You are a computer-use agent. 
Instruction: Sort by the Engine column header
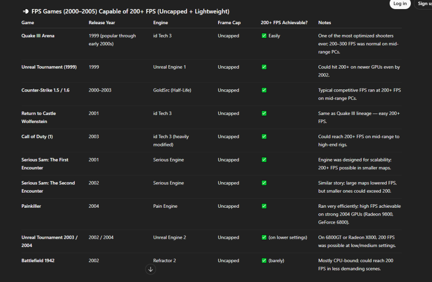(159, 22)
